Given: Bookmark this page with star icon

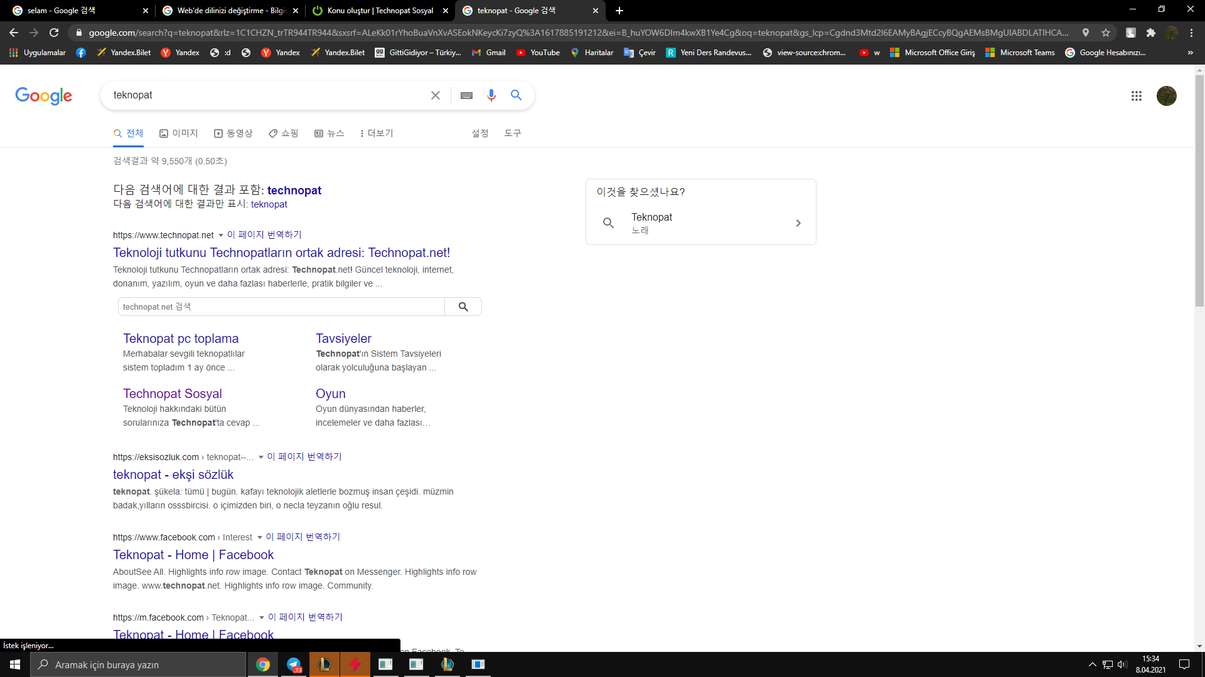Looking at the screenshot, I should 1106,33.
